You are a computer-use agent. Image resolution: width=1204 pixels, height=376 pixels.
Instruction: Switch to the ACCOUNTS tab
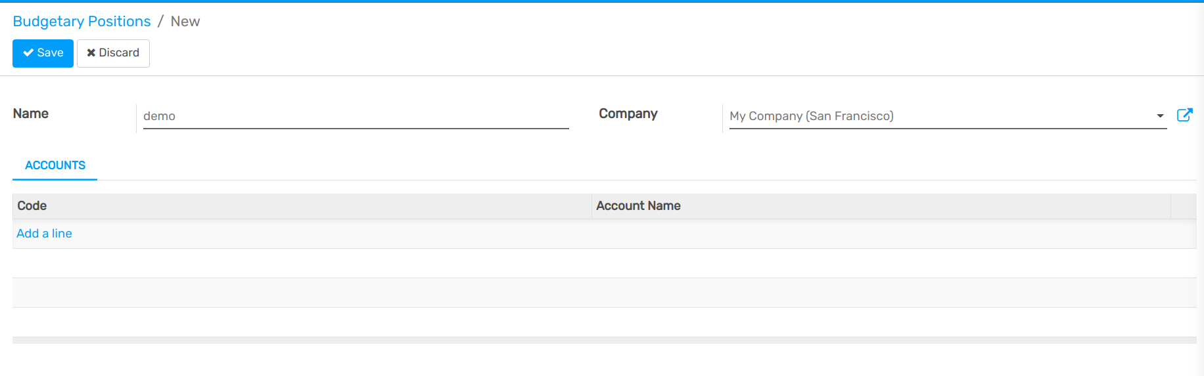tap(55, 165)
